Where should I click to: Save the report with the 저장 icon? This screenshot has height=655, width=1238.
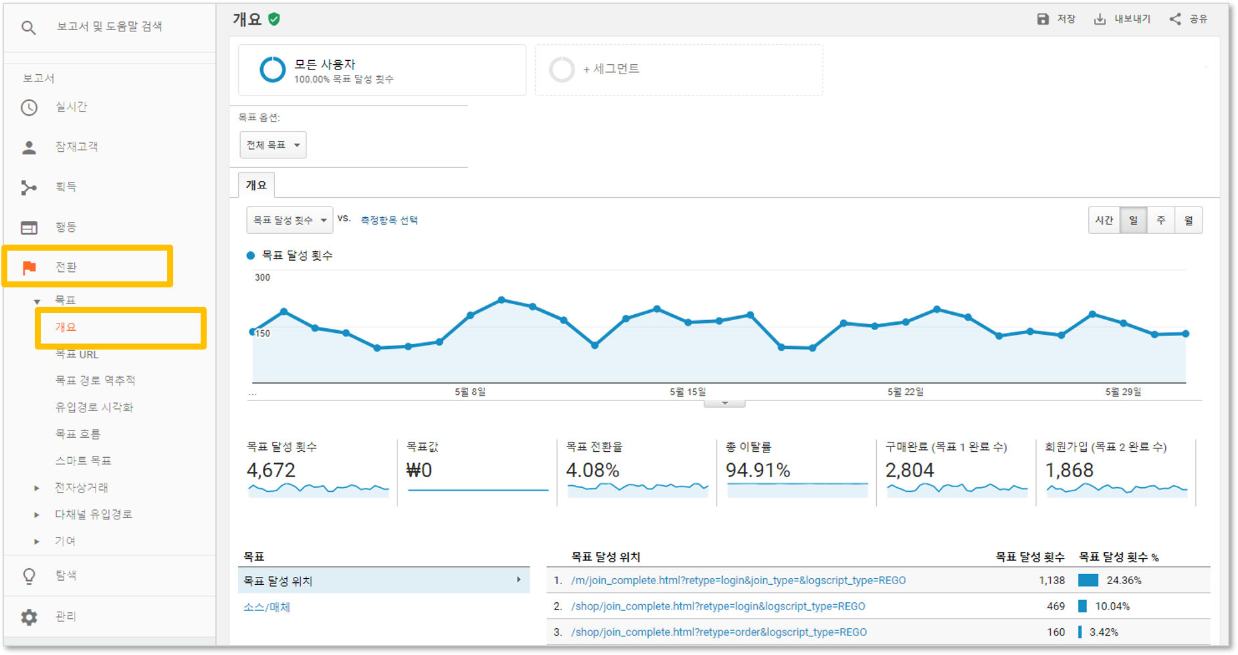(1043, 19)
